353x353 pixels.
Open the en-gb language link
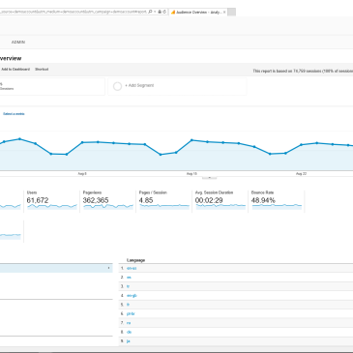coord(132,295)
